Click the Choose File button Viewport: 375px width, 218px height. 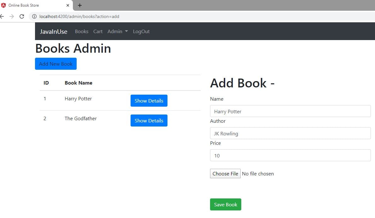point(225,174)
